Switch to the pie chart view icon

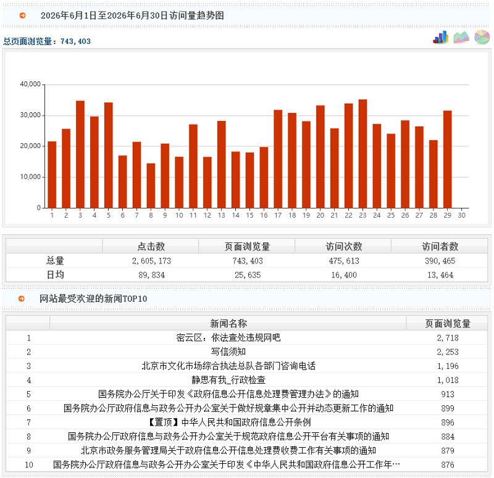pyautogui.click(x=482, y=37)
